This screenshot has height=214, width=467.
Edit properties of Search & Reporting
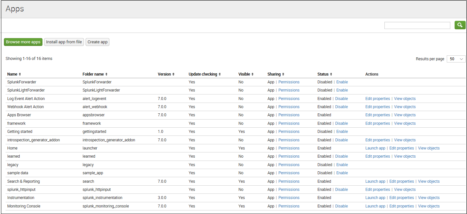pyautogui.click(x=402, y=181)
